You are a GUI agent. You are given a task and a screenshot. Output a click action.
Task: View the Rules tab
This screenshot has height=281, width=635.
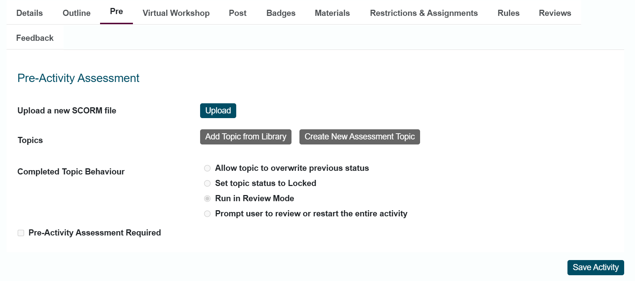(508, 13)
